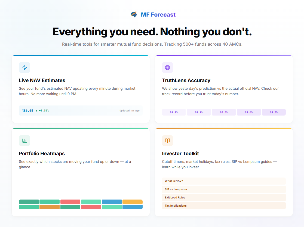Click the bottom-row red heatmap tile
Screen dimensions: 304x227
[x=91, y=207]
